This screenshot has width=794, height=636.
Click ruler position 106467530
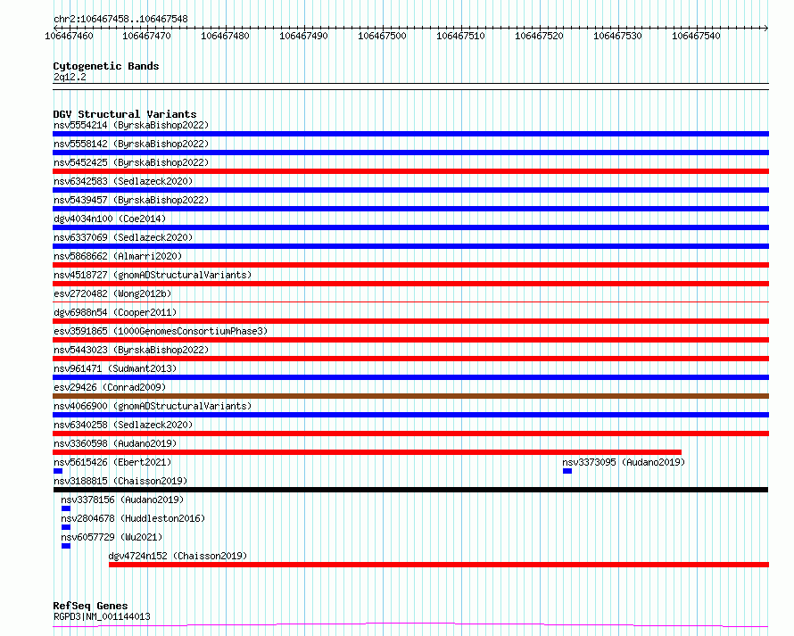pos(617,36)
